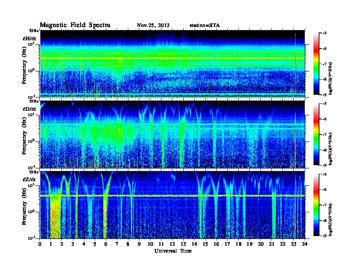Click hour 1 on the Universal Time axis
This screenshot has width=363, height=280.
51,244
